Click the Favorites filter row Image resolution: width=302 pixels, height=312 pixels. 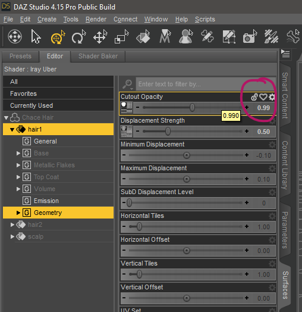tap(58, 93)
